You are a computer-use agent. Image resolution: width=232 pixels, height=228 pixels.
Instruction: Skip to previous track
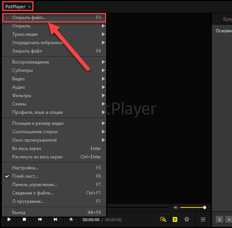[x=40, y=219]
